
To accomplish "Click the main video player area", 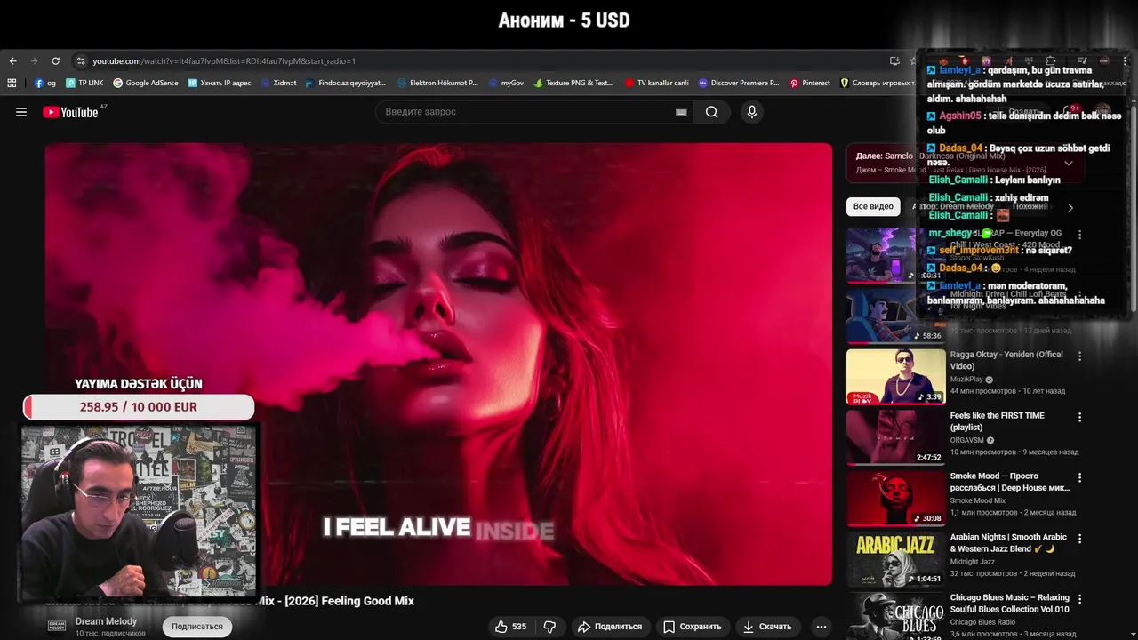I will pos(438,364).
